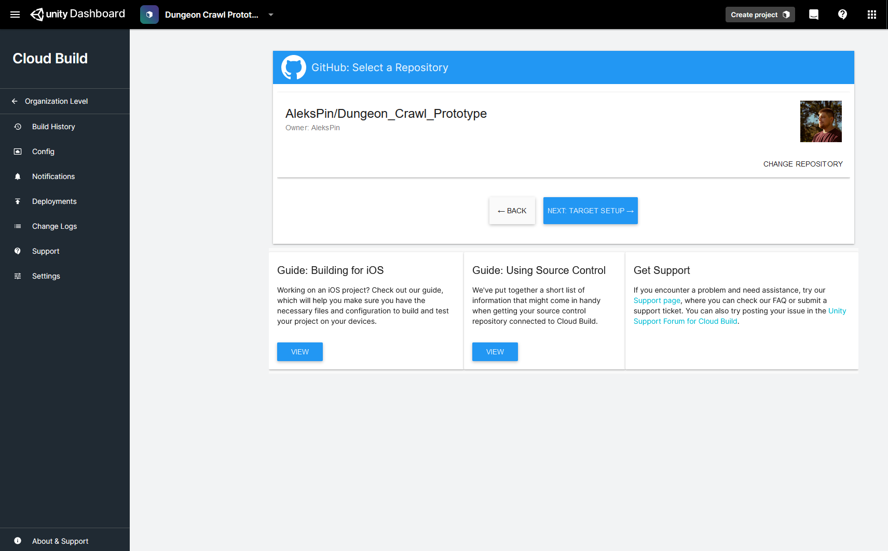The image size is (888, 551).
Task: Click the Create project button
Action: coord(760,15)
